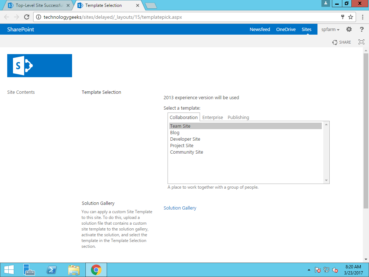Open Chrome's three-dot menu

(x=363, y=17)
